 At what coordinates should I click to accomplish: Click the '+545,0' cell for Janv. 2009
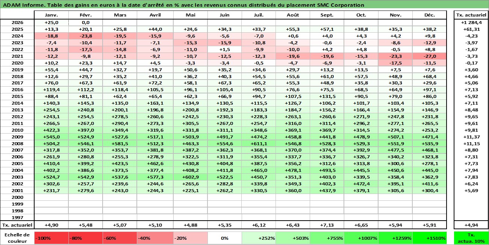click(x=51, y=137)
